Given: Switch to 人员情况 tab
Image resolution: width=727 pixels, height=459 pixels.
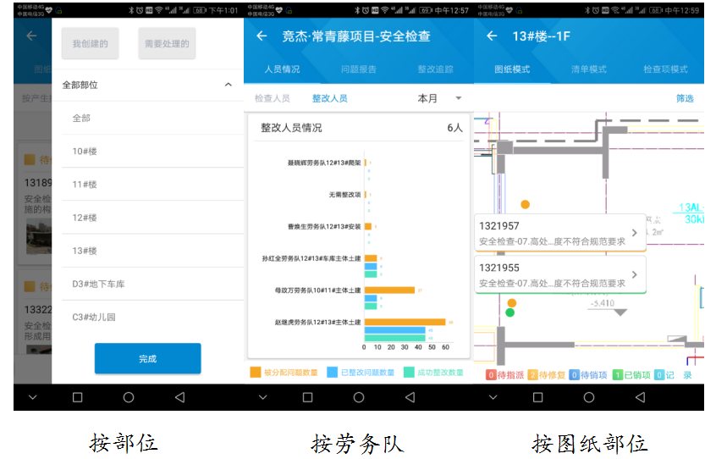Looking at the screenshot, I should (x=282, y=69).
